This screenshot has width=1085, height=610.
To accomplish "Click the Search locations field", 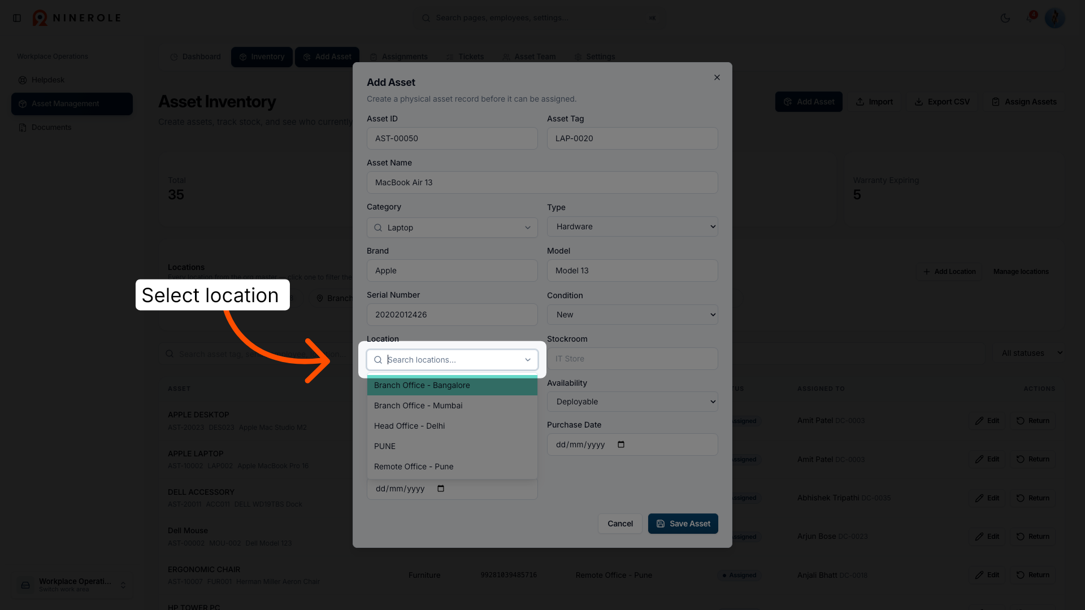I will (x=452, y=360).
